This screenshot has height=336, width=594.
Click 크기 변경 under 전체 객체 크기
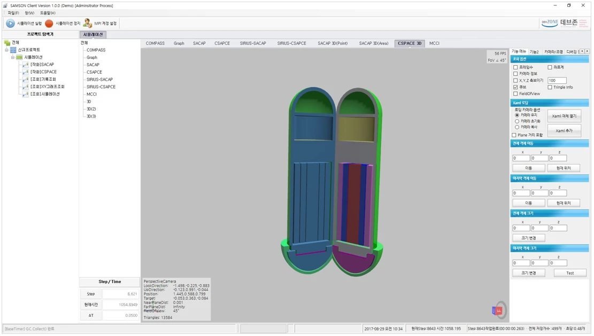tap(528, 238)
